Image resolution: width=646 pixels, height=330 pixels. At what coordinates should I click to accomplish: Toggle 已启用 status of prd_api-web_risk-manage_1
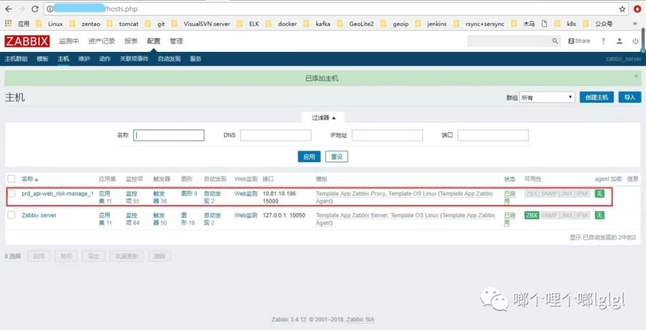point(510,198)
